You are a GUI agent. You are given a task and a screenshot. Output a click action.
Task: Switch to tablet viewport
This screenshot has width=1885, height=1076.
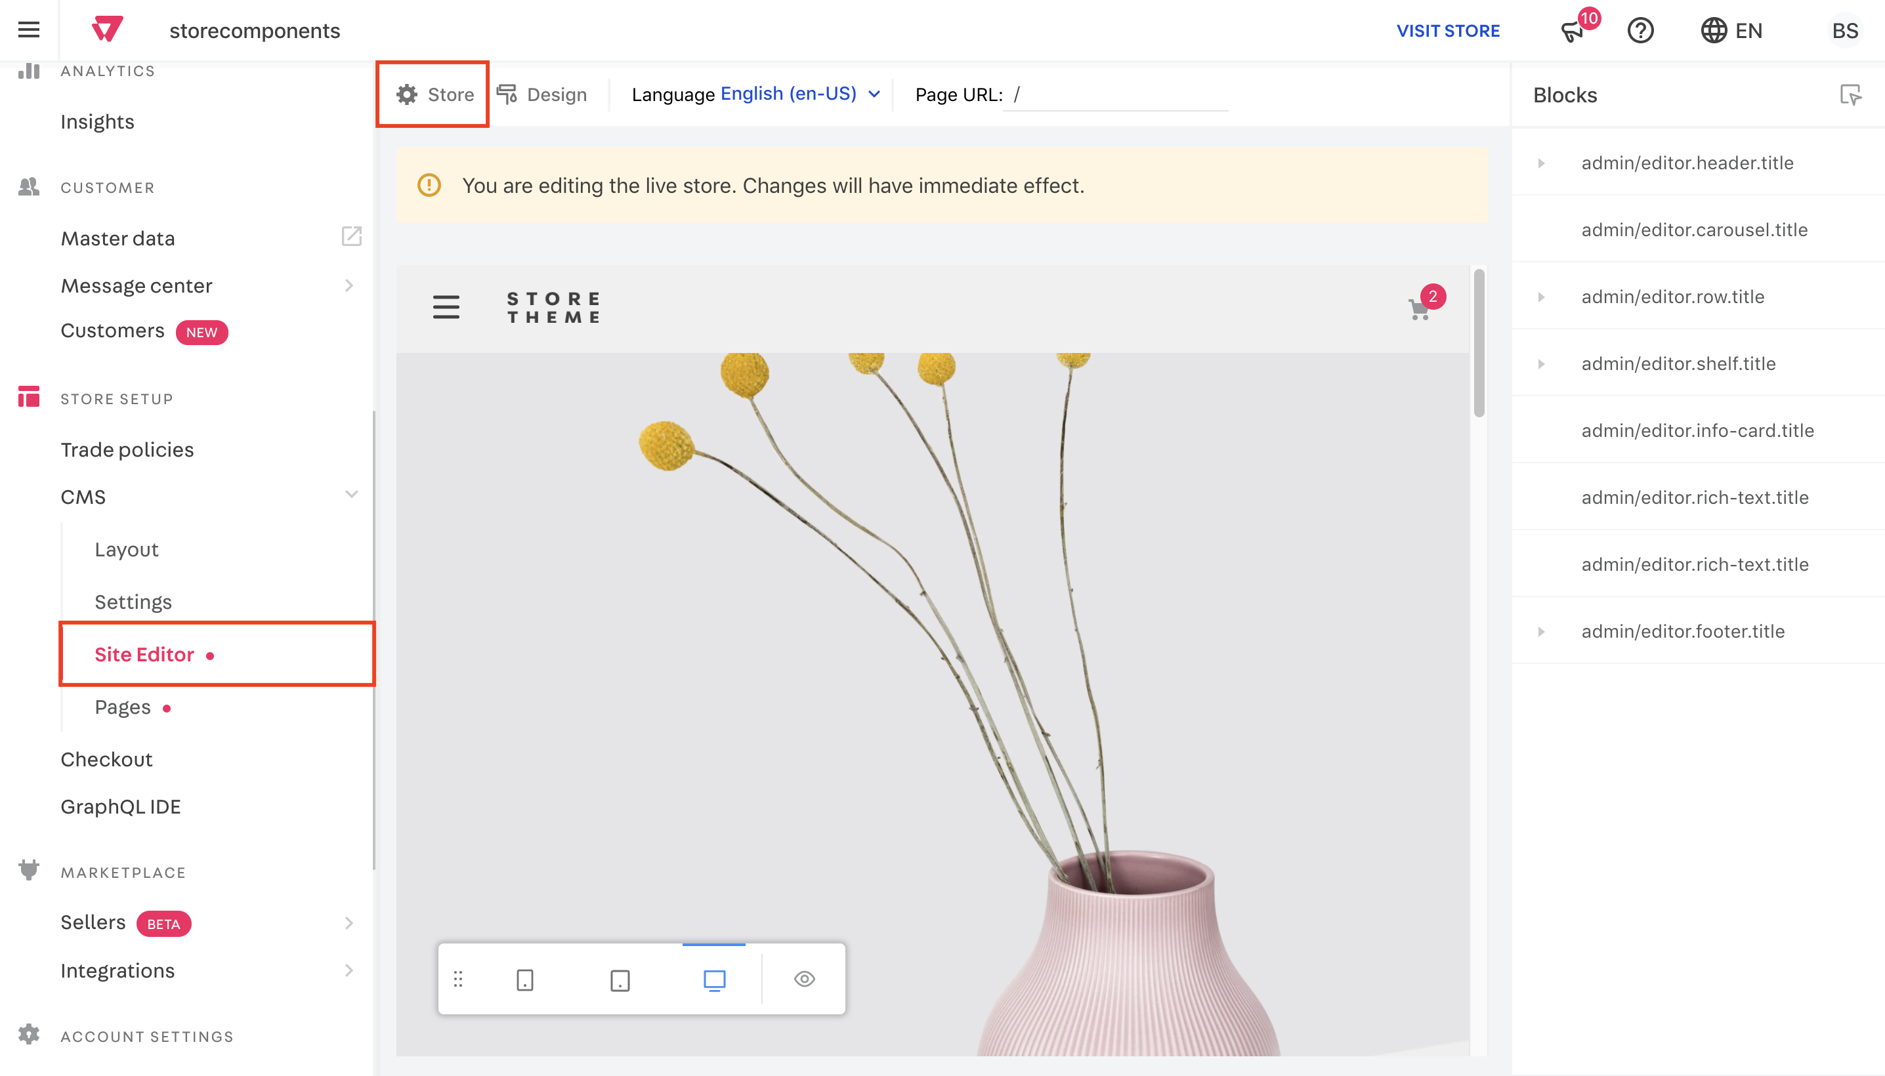tap(620, 980)
